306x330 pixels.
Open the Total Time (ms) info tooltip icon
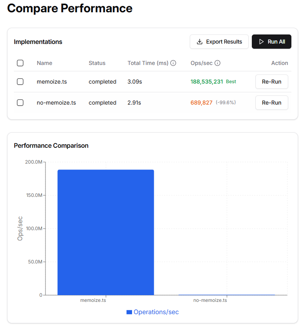click(173, 63)
